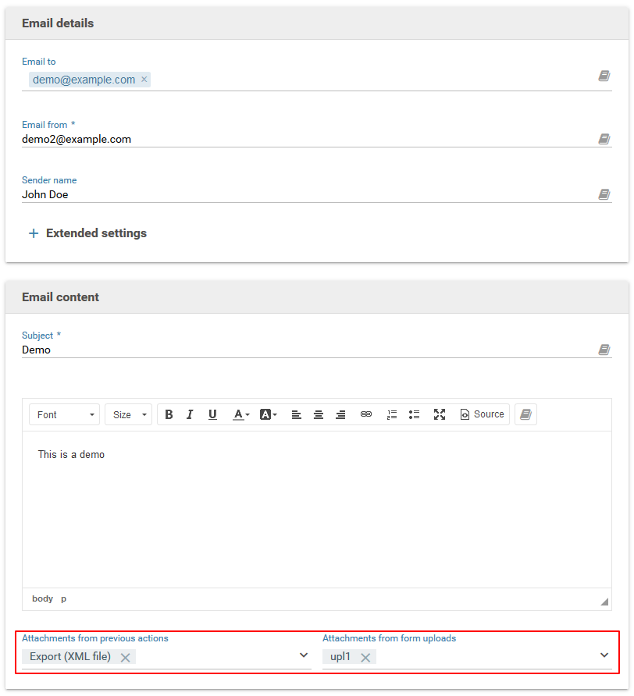Insert a link using the link icon
634x696 pixels.
[365, 414]
